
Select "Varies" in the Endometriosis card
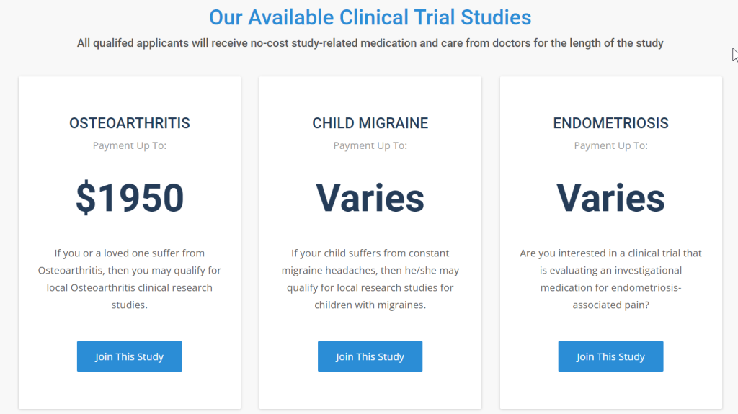tap(610, 198)
